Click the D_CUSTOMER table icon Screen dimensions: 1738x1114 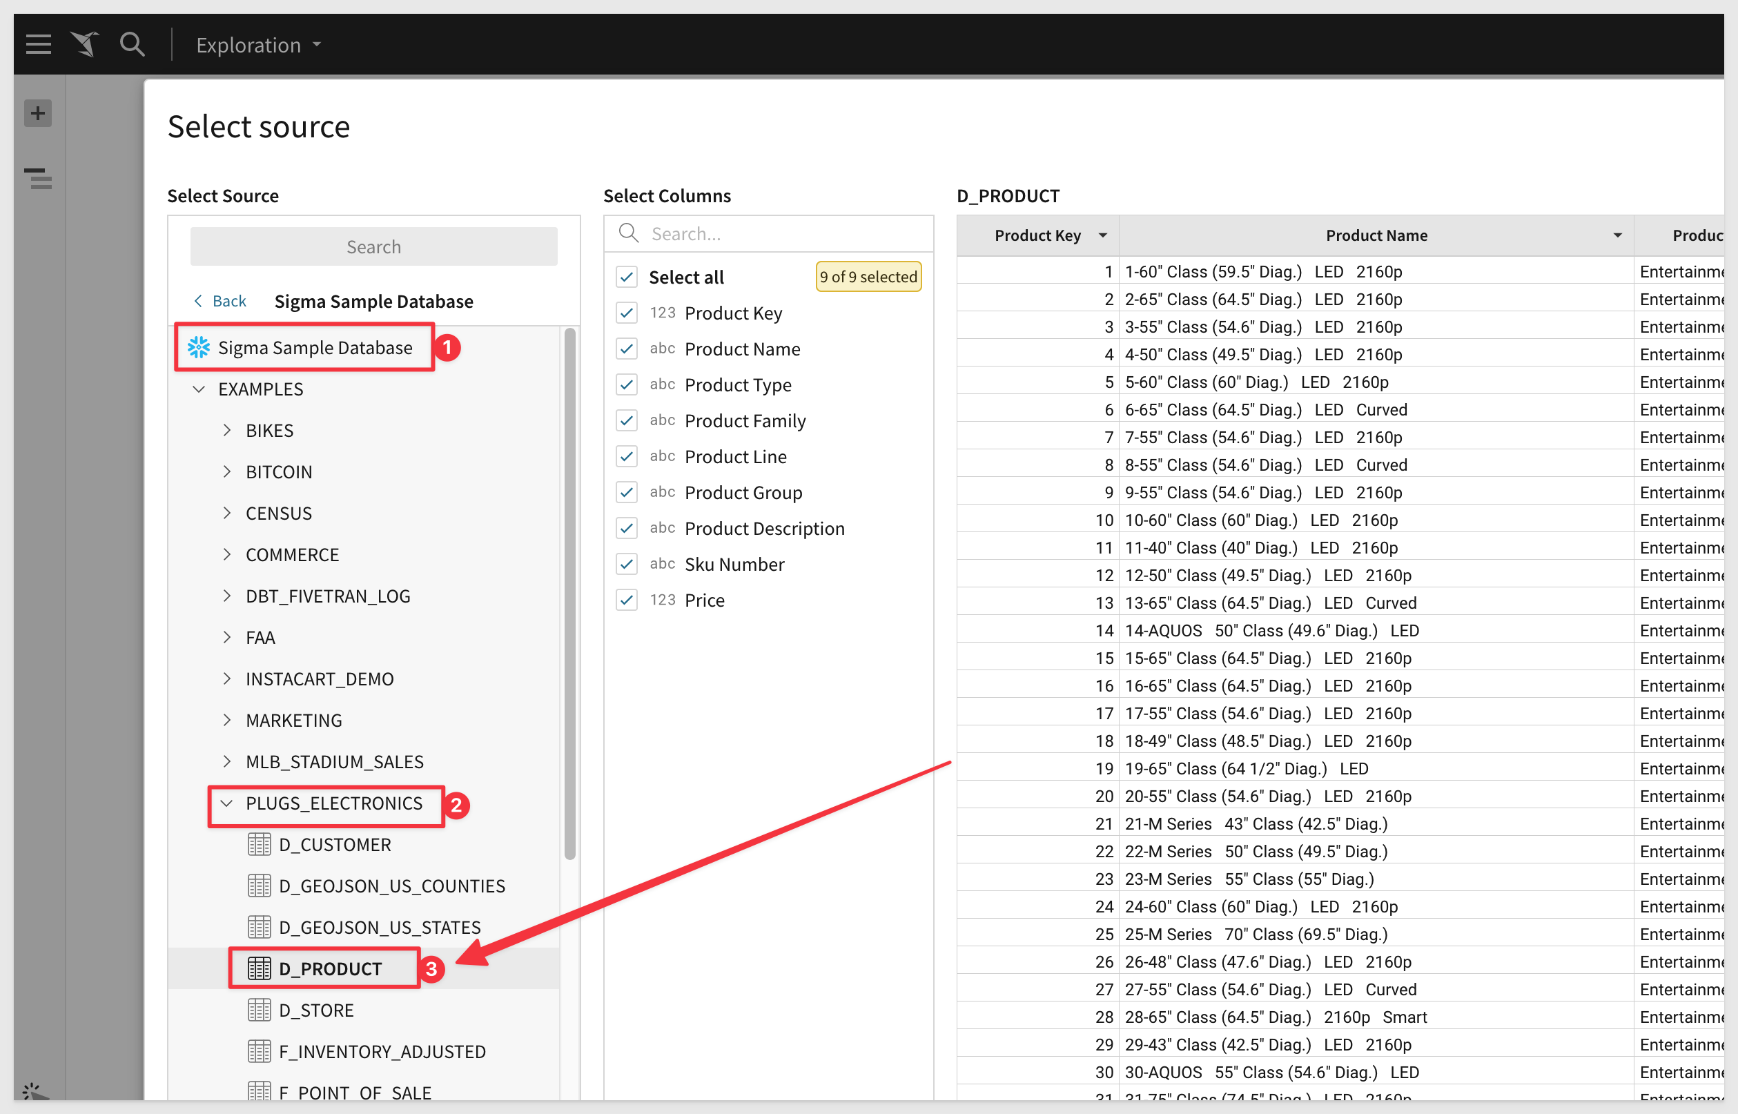pyautogui.click(x=259, y=844)
